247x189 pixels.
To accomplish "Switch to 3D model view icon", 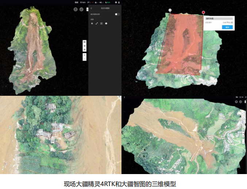I will point(85,46).
